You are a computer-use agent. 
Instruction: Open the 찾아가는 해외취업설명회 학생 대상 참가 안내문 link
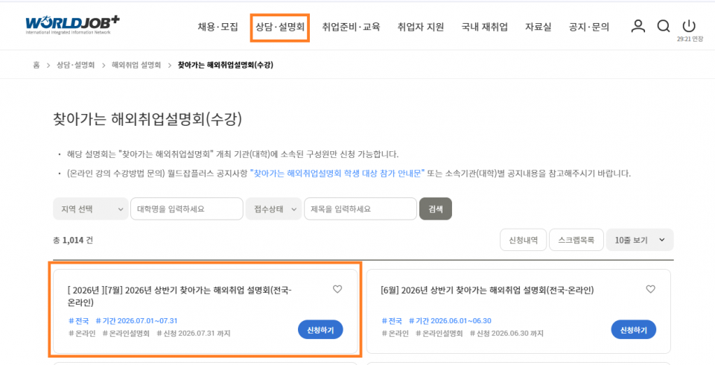click(337, 174)
